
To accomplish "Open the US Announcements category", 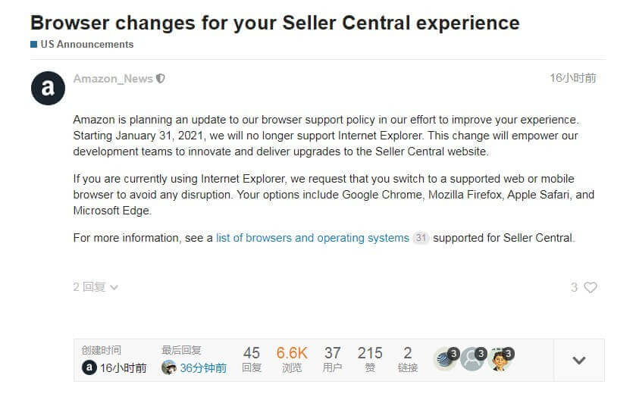I will [86, 45].
